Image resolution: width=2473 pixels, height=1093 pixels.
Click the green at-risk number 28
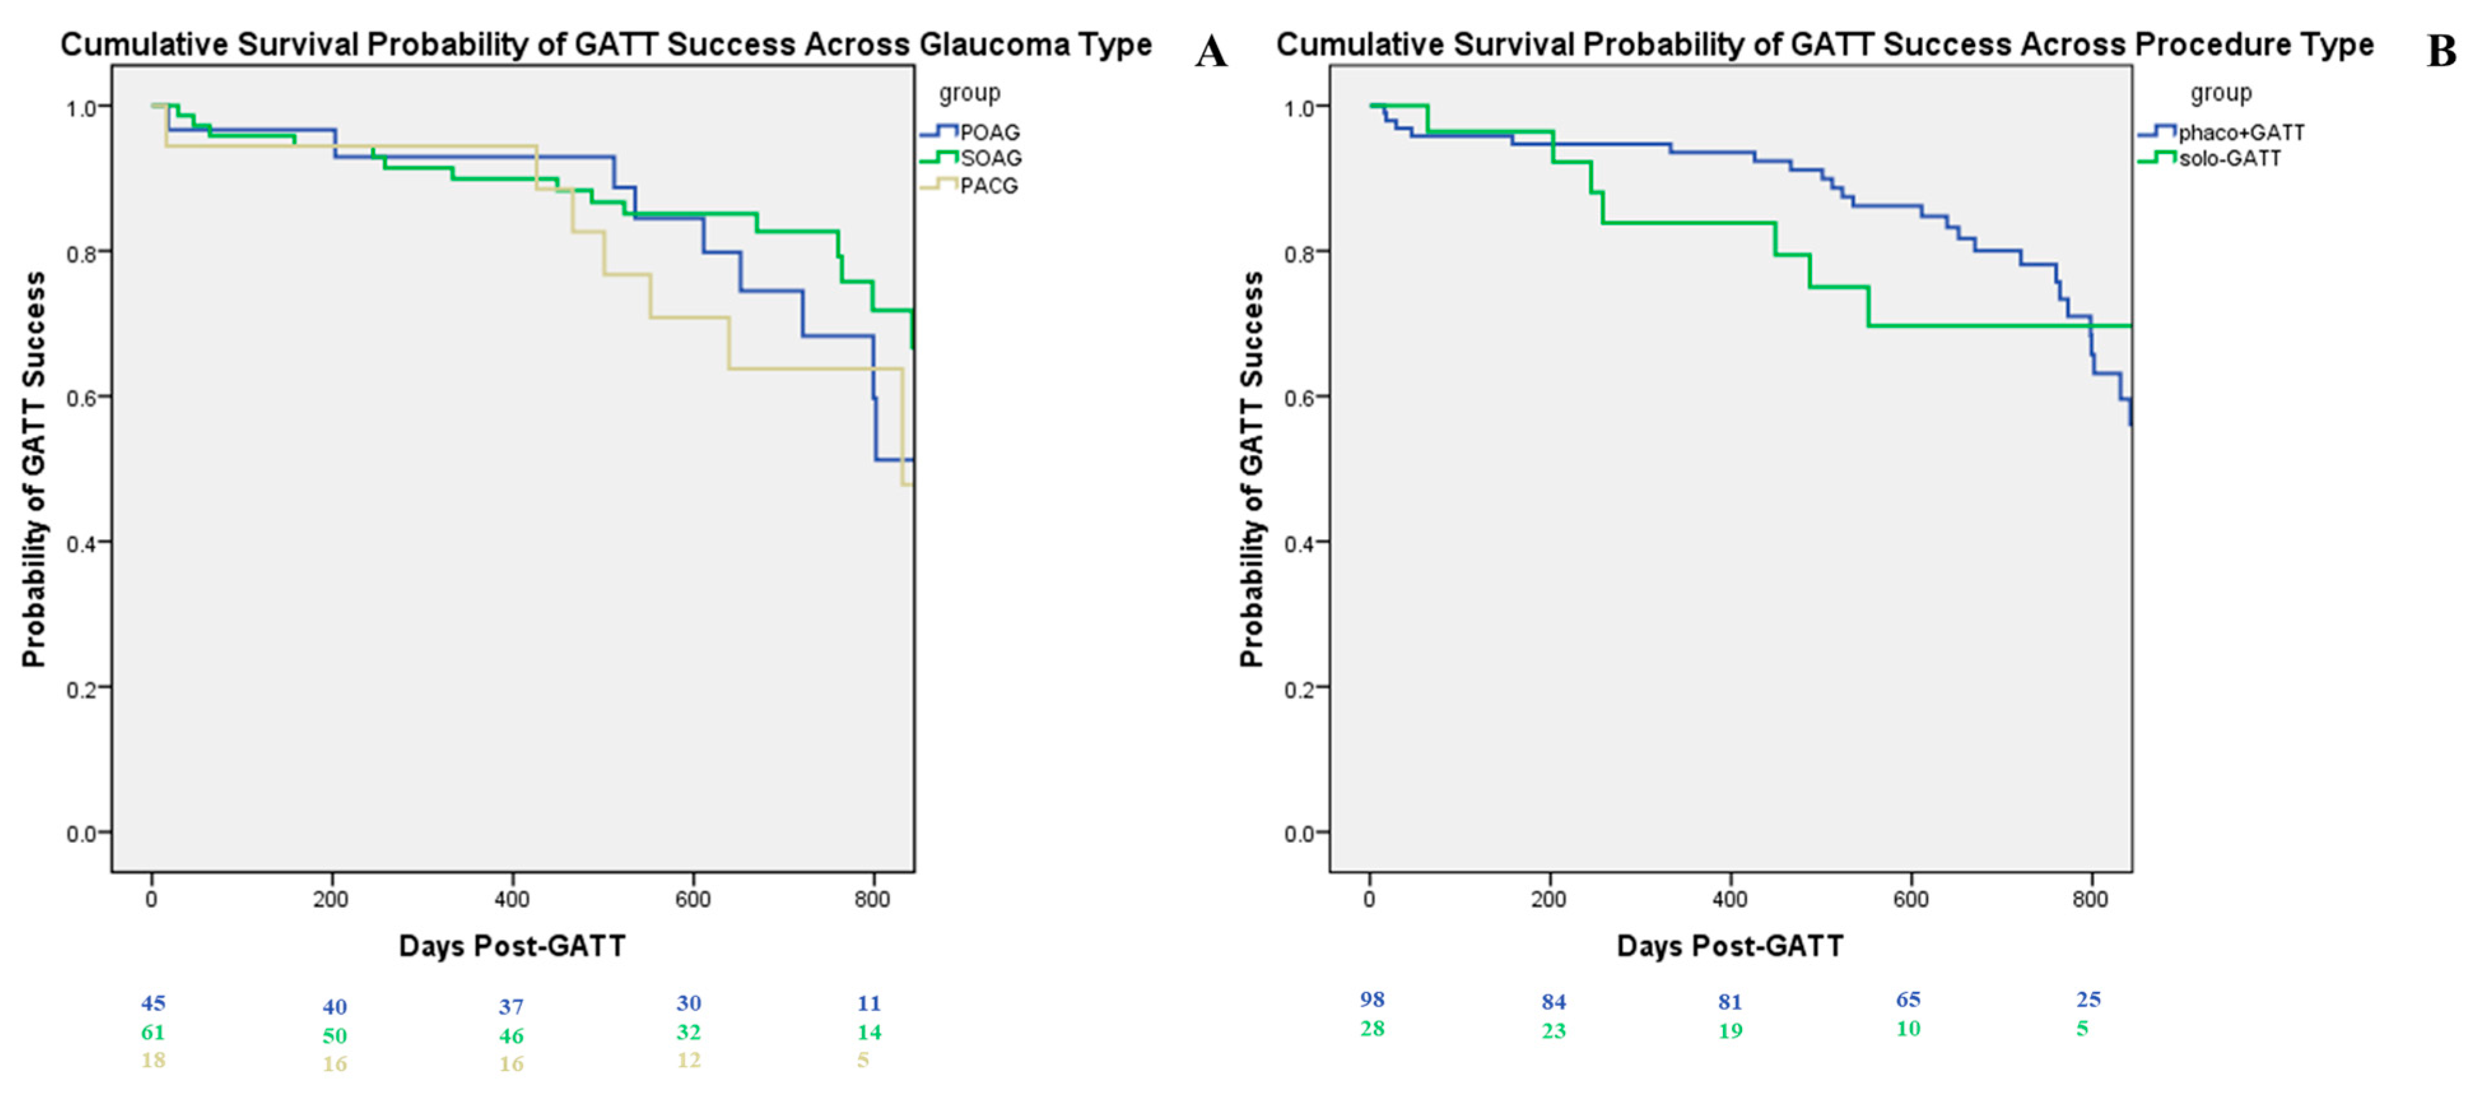click(x=1372, y=1027)
